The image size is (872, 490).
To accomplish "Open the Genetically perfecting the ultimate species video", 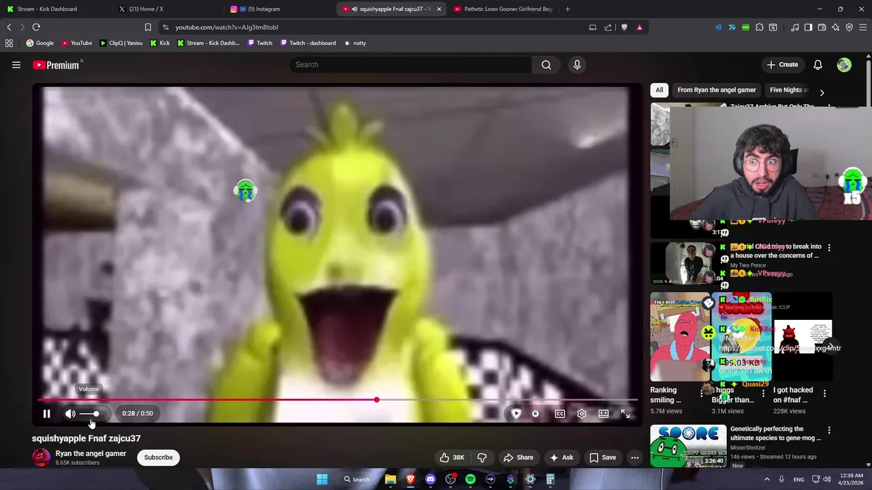I will [x=775, y=434].
